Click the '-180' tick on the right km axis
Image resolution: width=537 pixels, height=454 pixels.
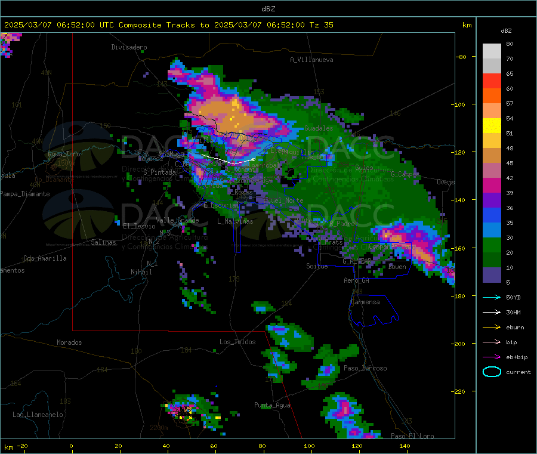(x=458, y=296)
